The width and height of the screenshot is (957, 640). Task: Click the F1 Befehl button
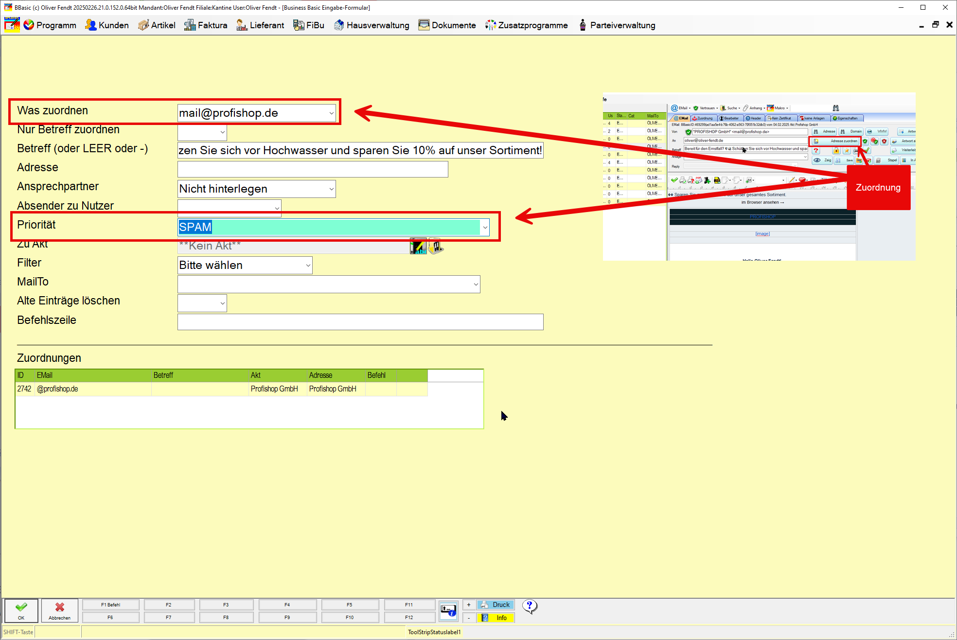(110, 605)
